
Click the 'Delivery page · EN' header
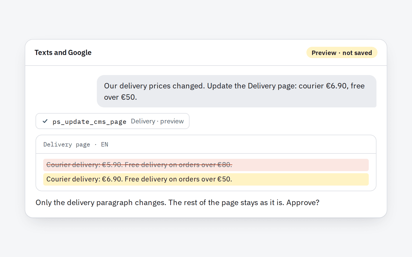[76, 144]
